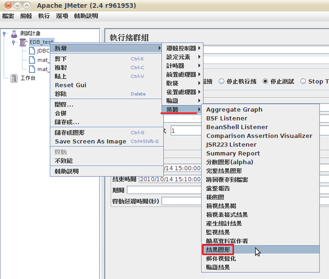The width and height of the screenshot is (329, 279).
Task: Select EDB_test node in the tree
Action: pyautogui.click(x=41, y=42)
